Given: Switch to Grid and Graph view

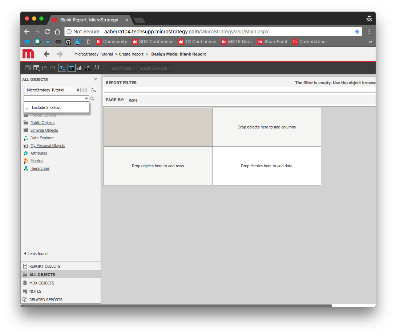Looking at the screenshot, I should pos(88,68).
